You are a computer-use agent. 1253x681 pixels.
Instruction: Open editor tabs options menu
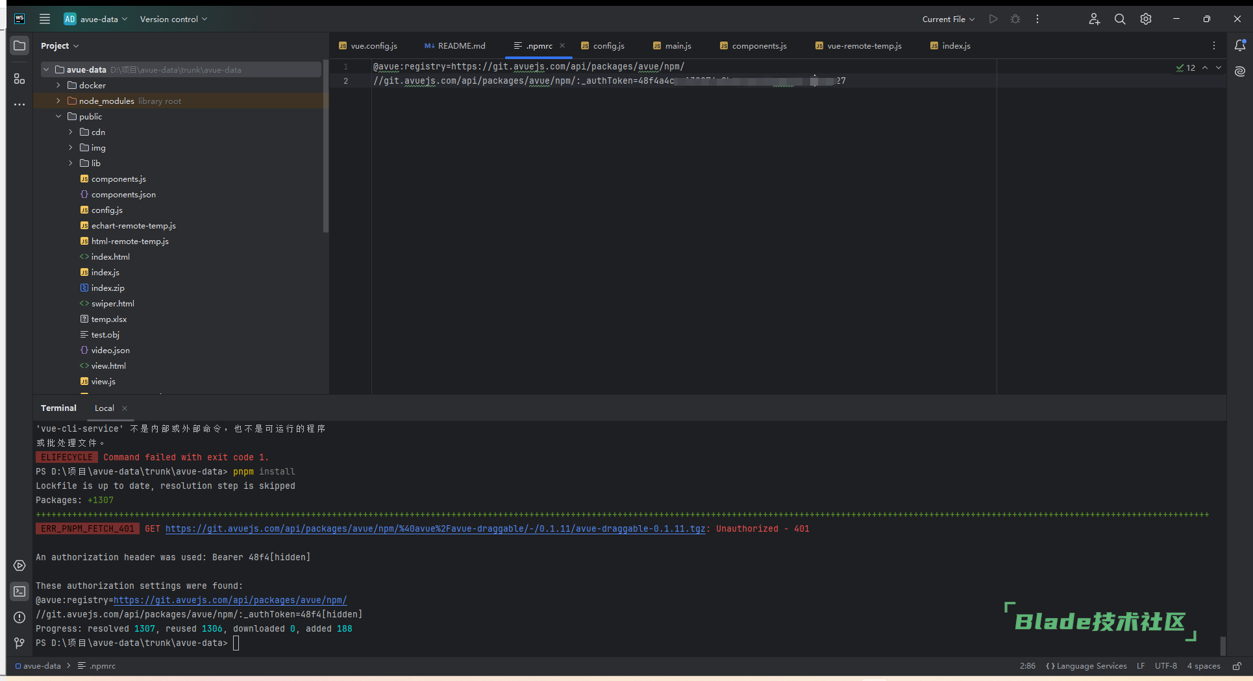(x=1214, y=45)
